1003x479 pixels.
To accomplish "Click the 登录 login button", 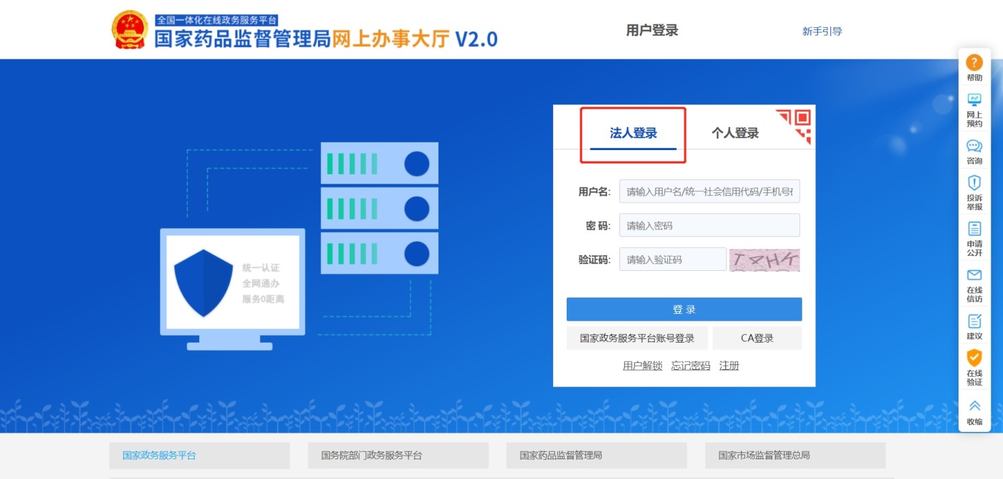I will point(683,308).
